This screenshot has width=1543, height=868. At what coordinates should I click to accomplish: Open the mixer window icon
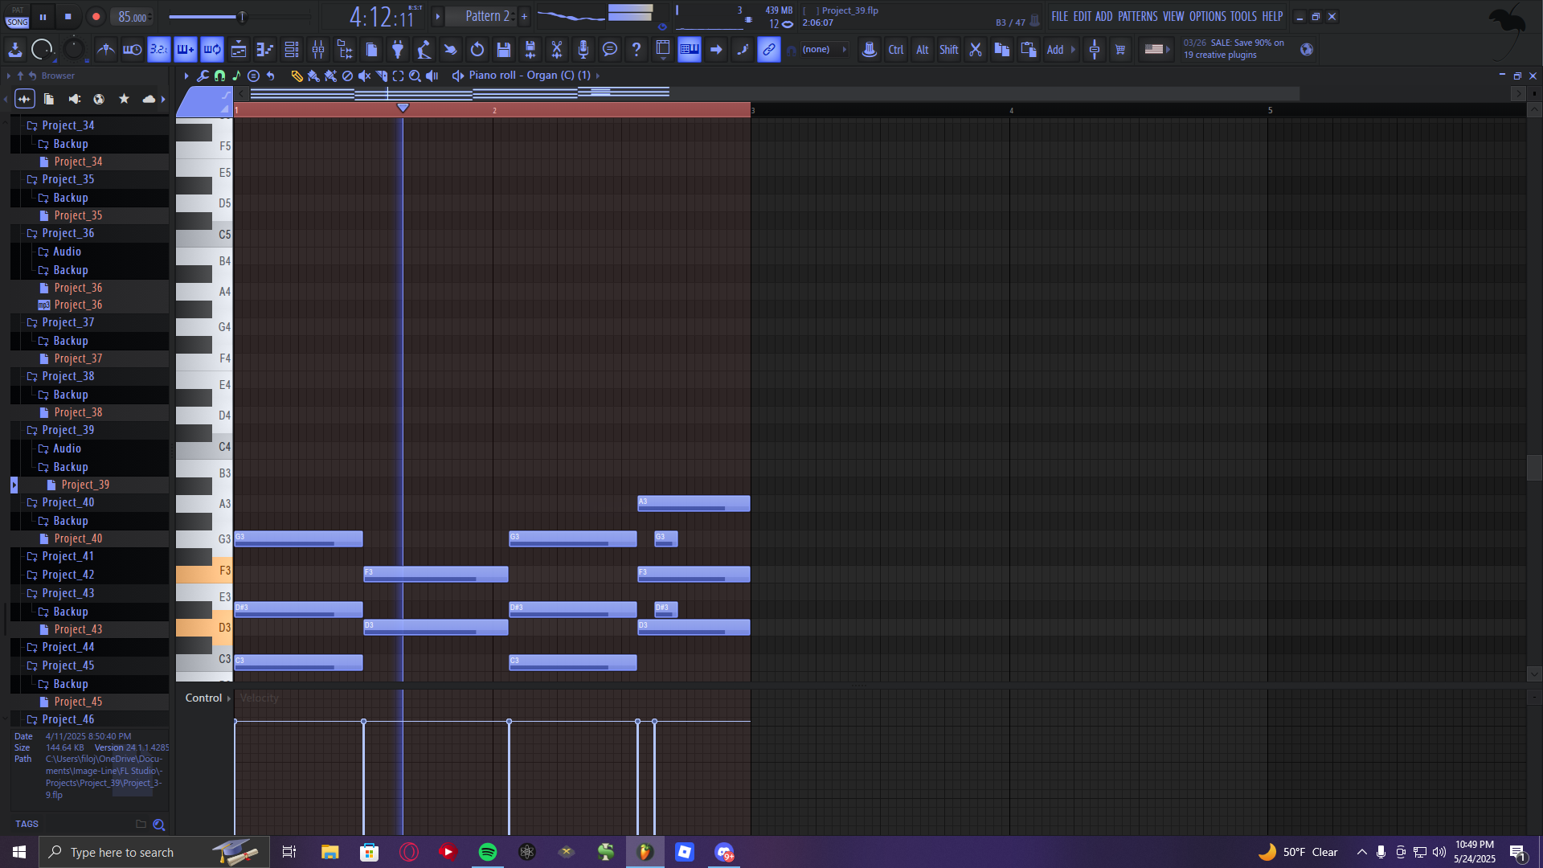coord(318,50)
